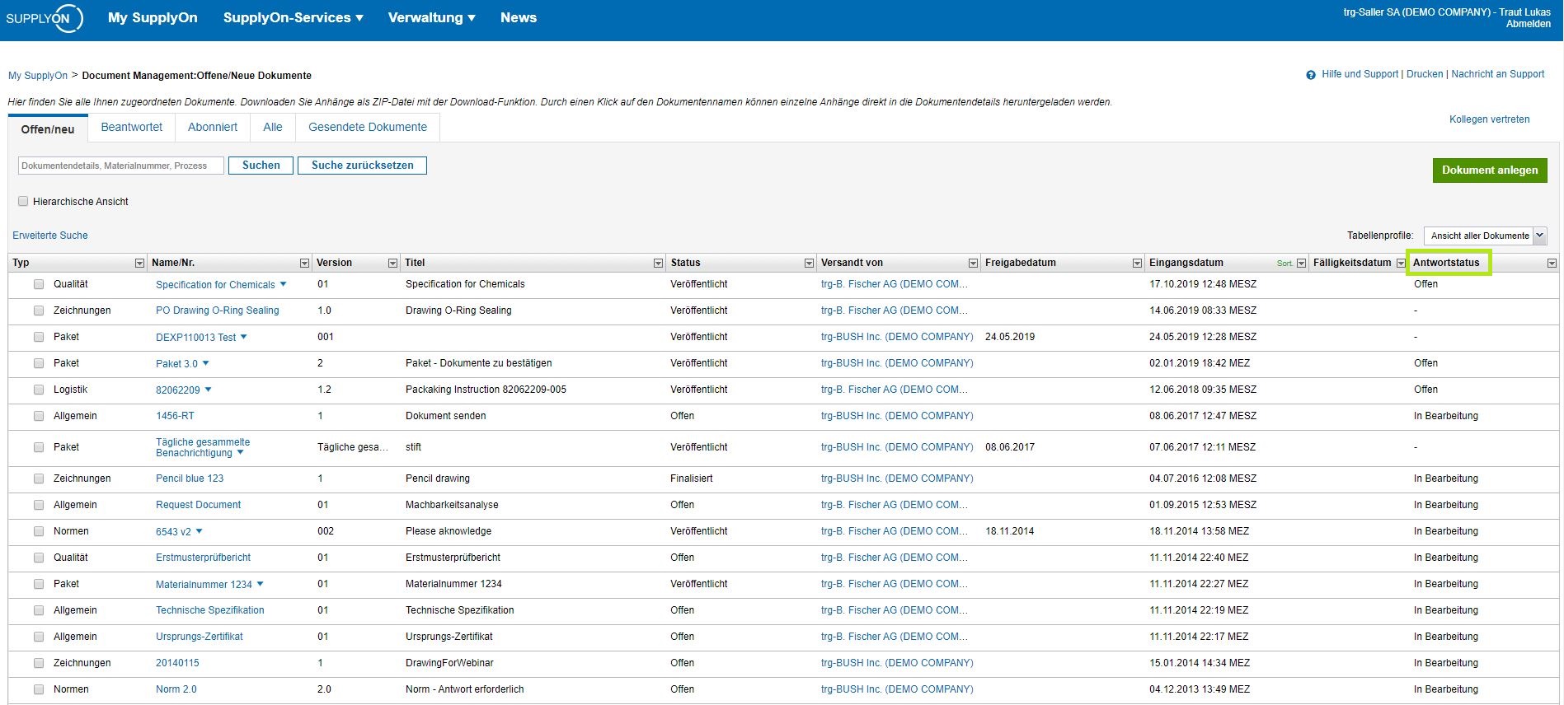The image size is (1564, 705).
Task: Click the Kollegen vertreten link
Action: tap(1489, 119)
